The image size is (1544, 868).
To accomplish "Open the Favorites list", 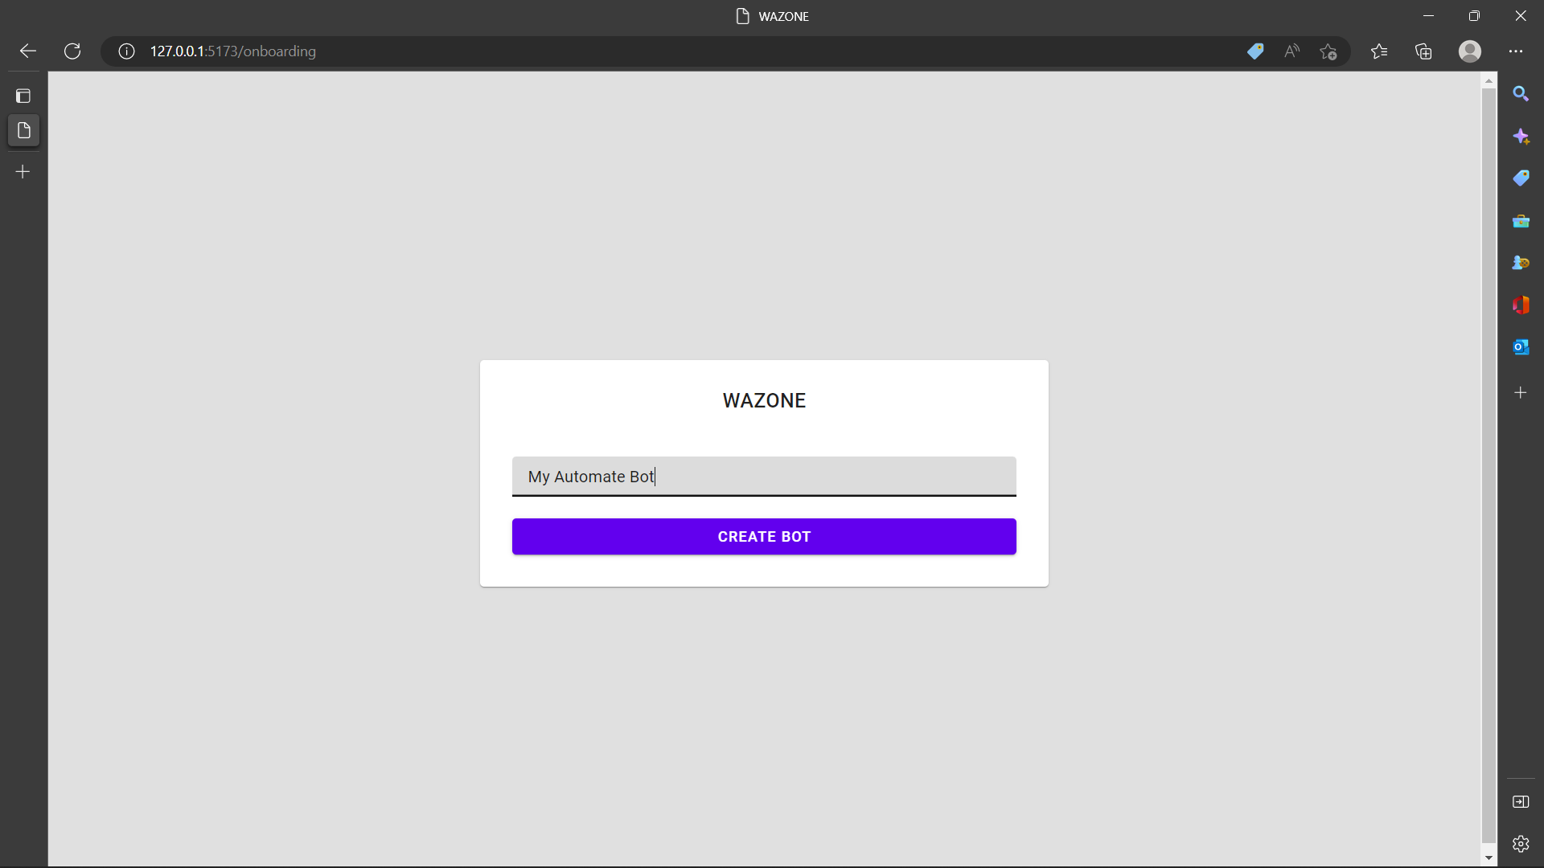I will 1379,51.
